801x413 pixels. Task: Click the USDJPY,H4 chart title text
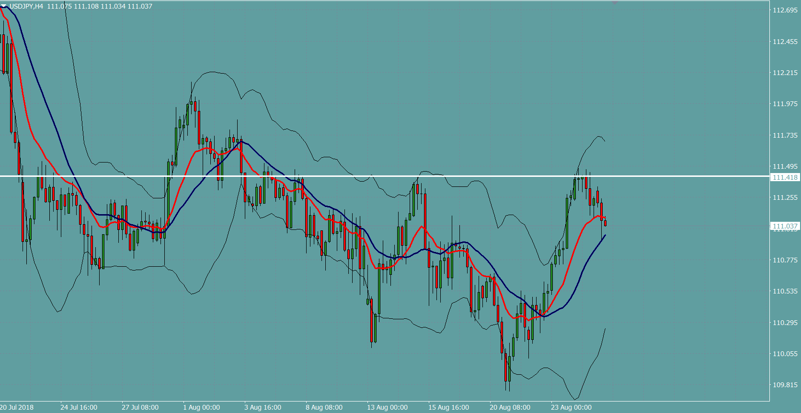pos(26,6)
